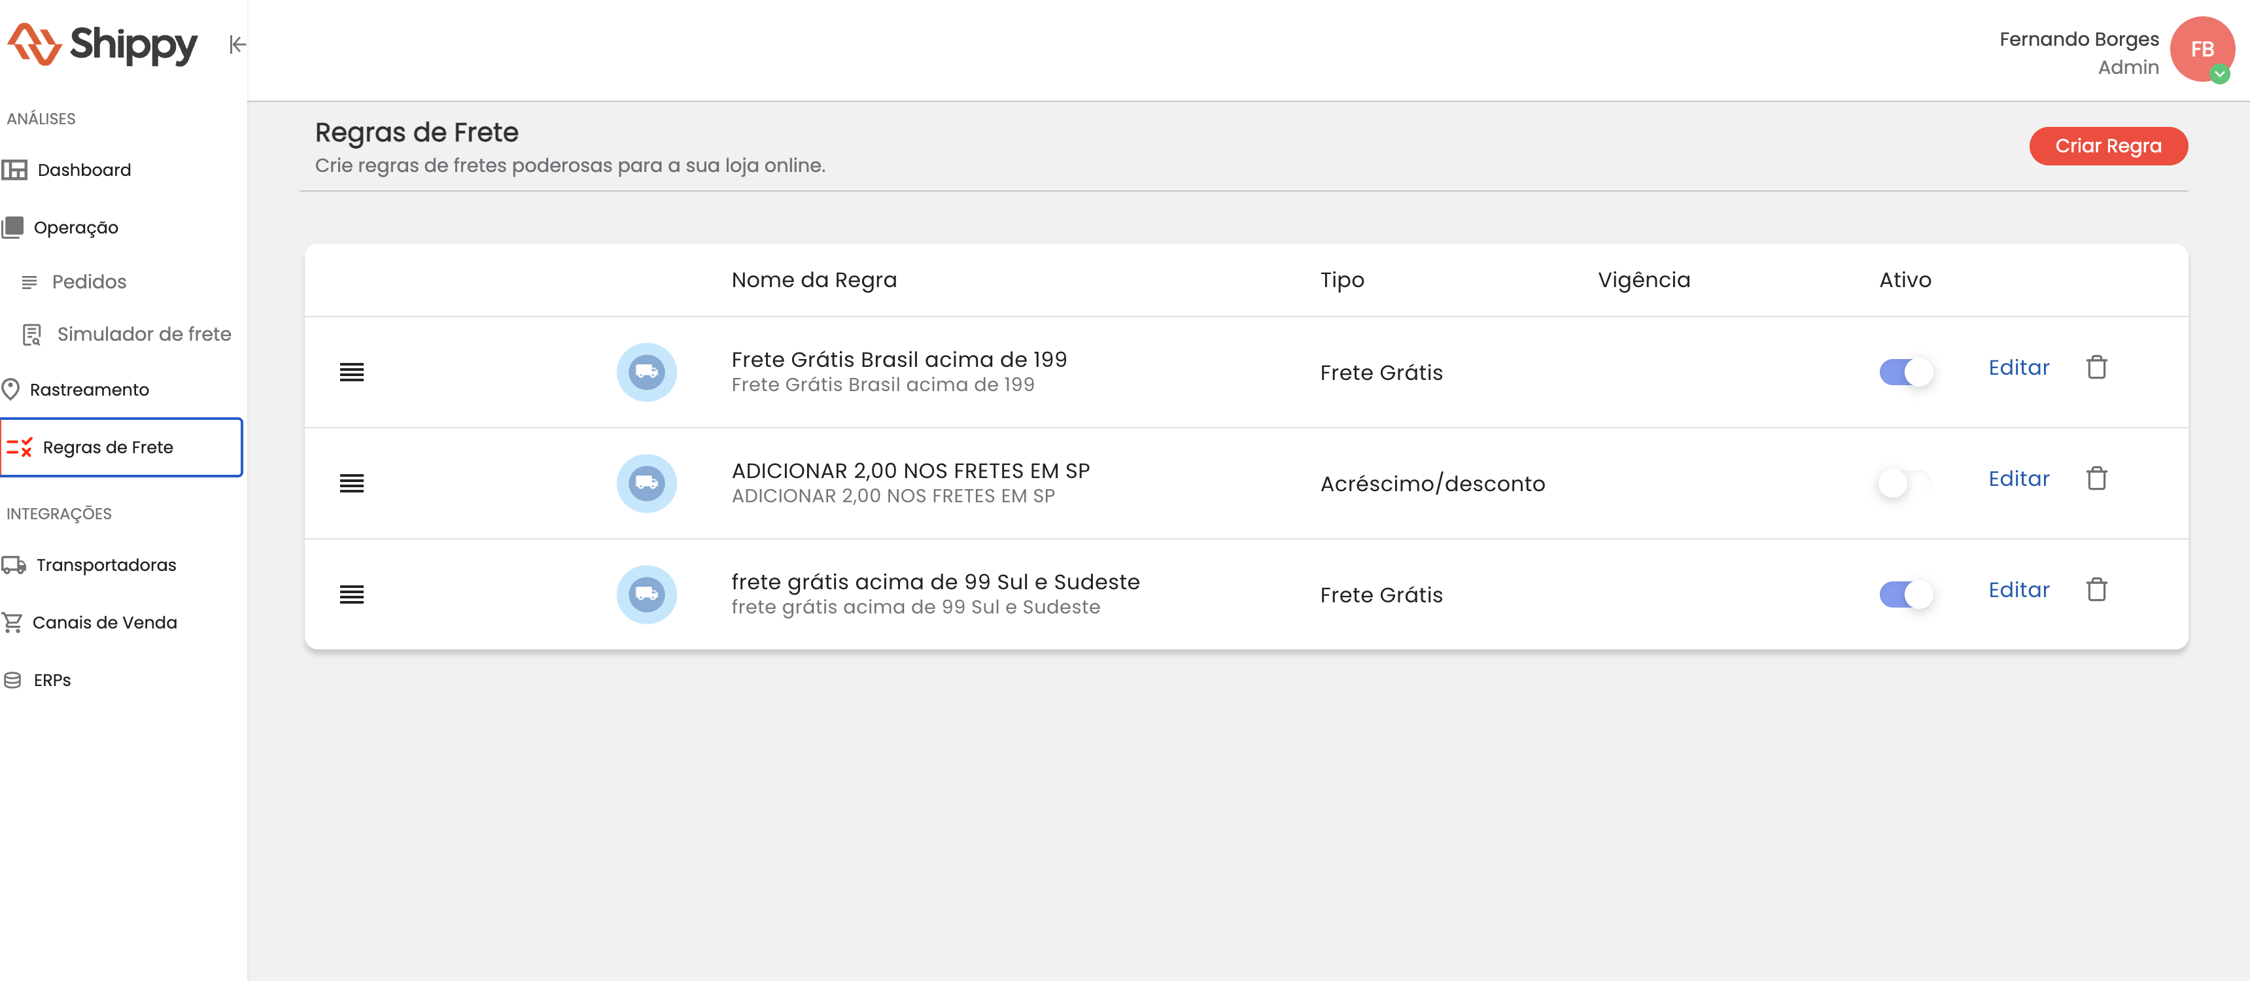Delete the frete grátis Sul e Sudeste rule
This screenshot has height=981, width=2250.
tap(2096, 591)
